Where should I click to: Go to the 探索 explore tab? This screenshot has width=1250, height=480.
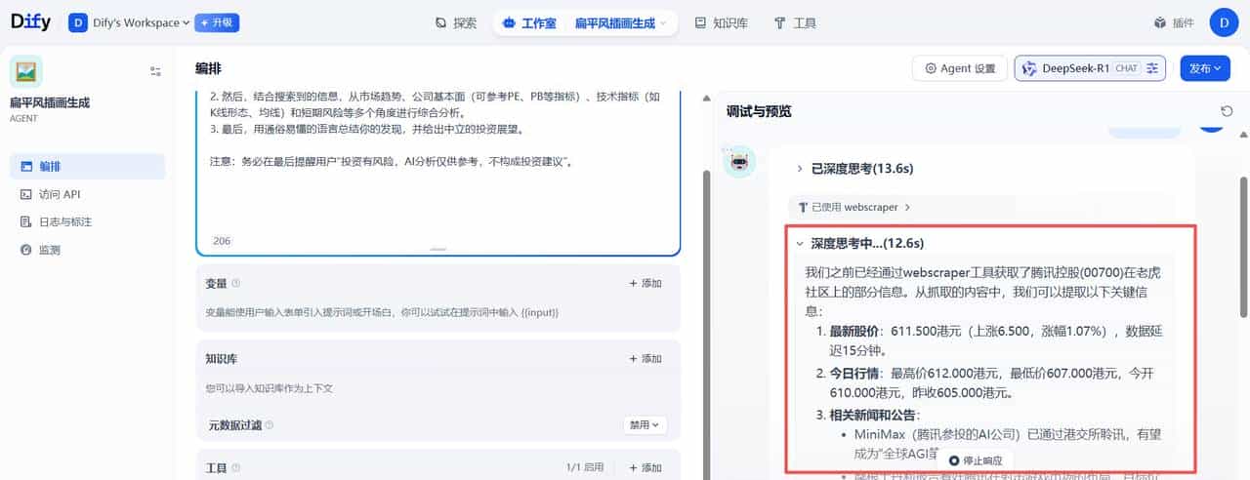(455, 22)
